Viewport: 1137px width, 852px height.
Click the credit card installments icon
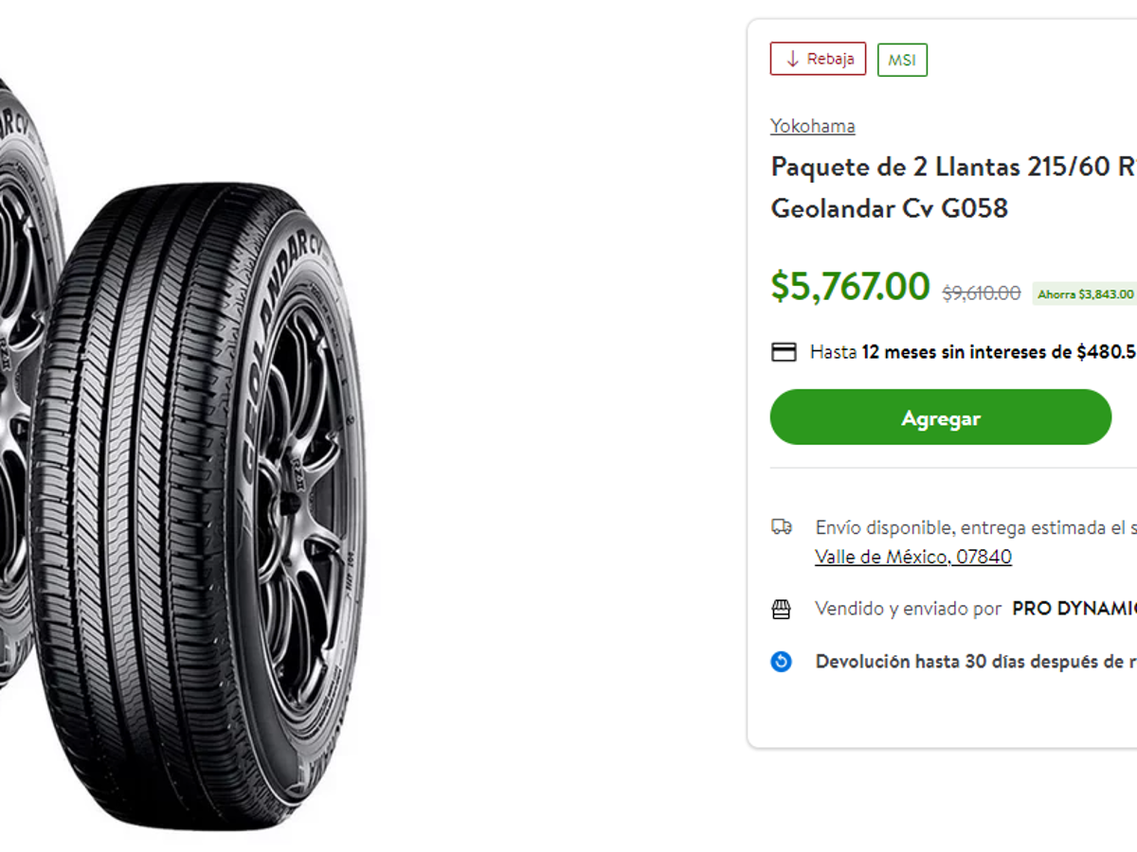[784, 351]
